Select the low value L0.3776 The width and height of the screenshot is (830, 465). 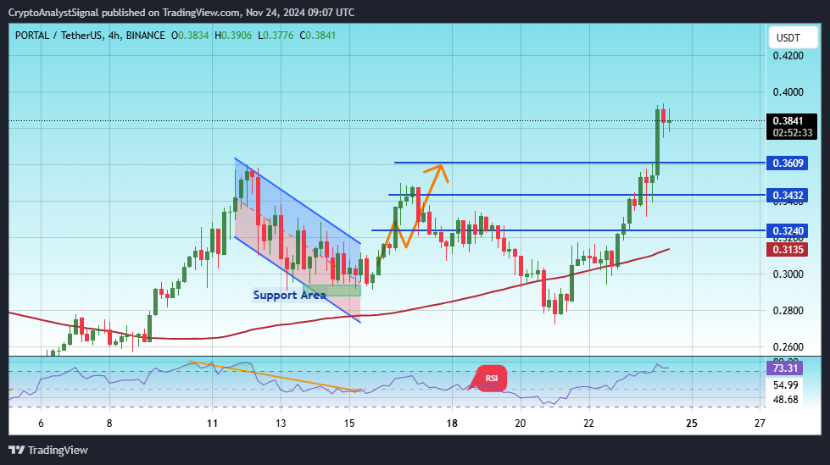click(276, 36)
